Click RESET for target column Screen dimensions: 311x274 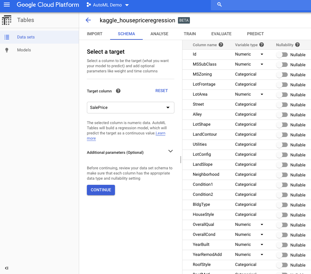pyautogui.click(x=161, y=91)
